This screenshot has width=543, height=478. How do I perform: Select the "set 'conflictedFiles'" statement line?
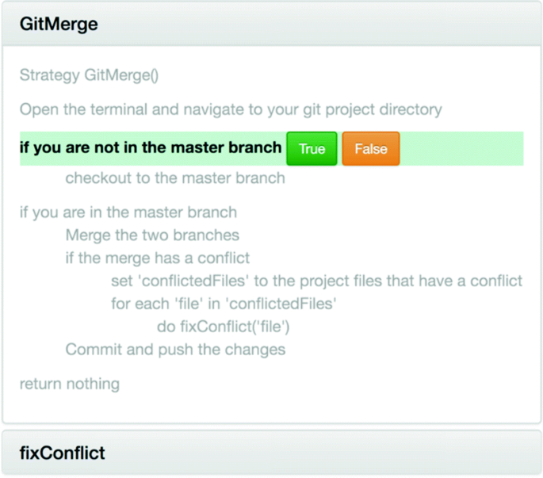[316, 281]
